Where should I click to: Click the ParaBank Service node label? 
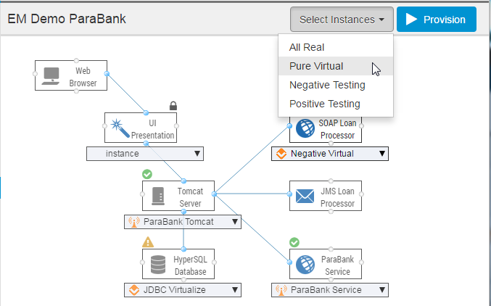pyautogui.click(x=337, y=265)
